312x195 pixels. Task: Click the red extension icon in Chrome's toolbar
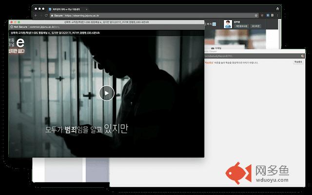[262, 15]
